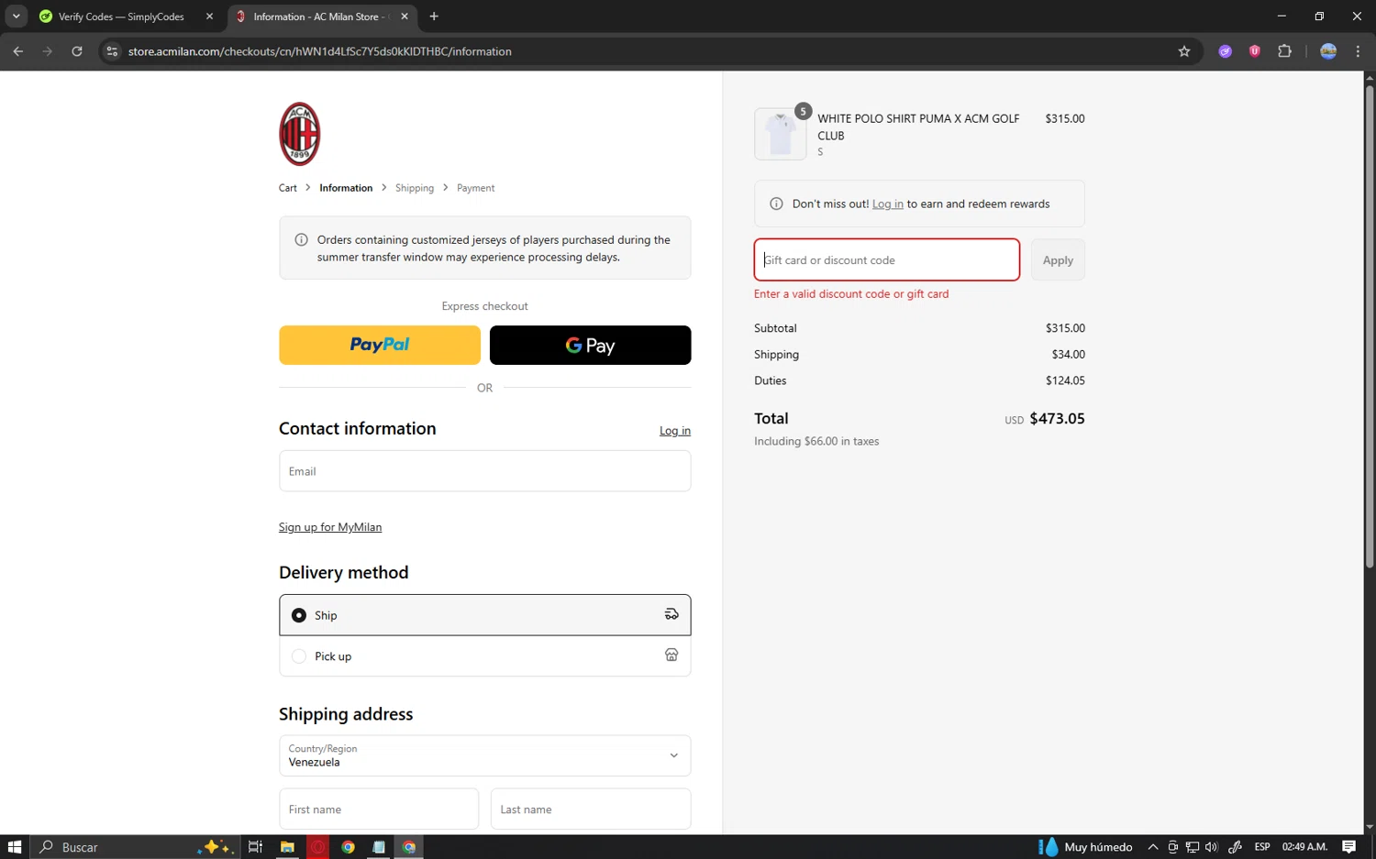1376x859 pixels.
Task: Click the page vertical scrollbar
Action: pos(1369,326)
